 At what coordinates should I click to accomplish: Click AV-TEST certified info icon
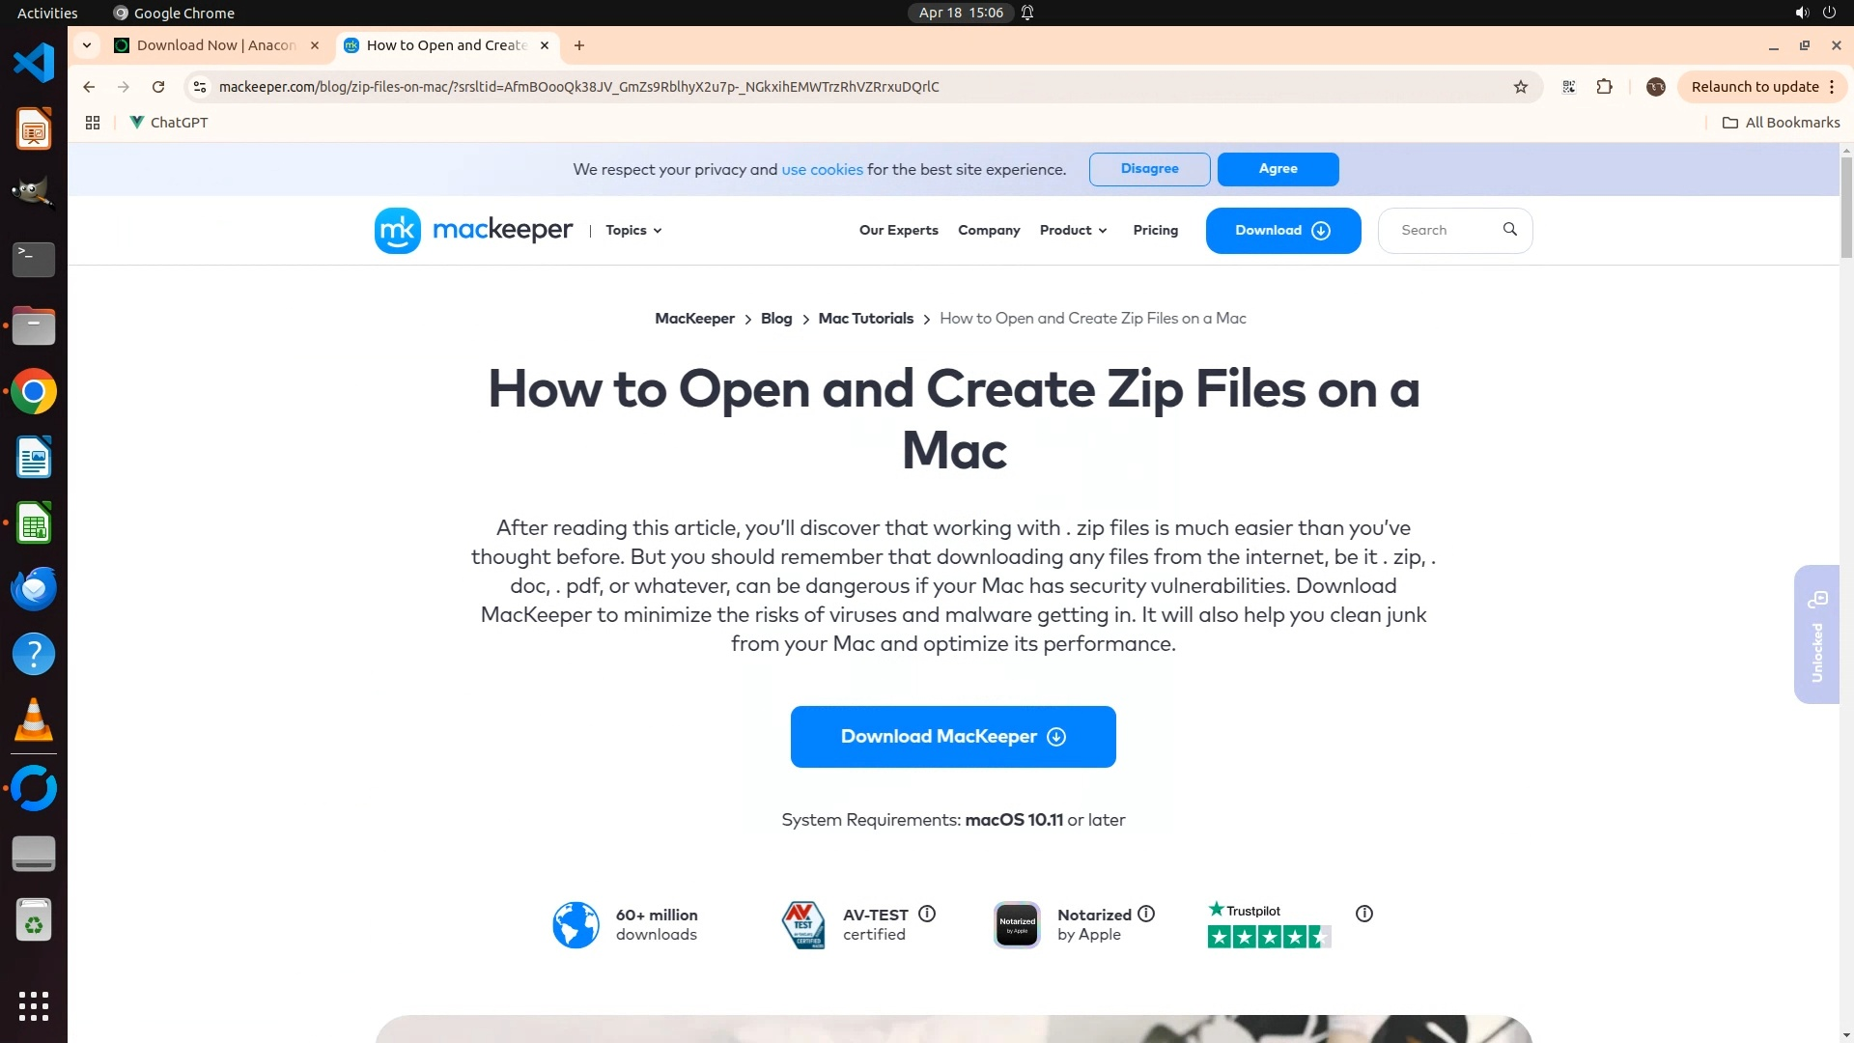point(927,914)
